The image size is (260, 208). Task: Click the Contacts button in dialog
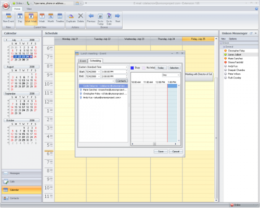pos(122,81)
